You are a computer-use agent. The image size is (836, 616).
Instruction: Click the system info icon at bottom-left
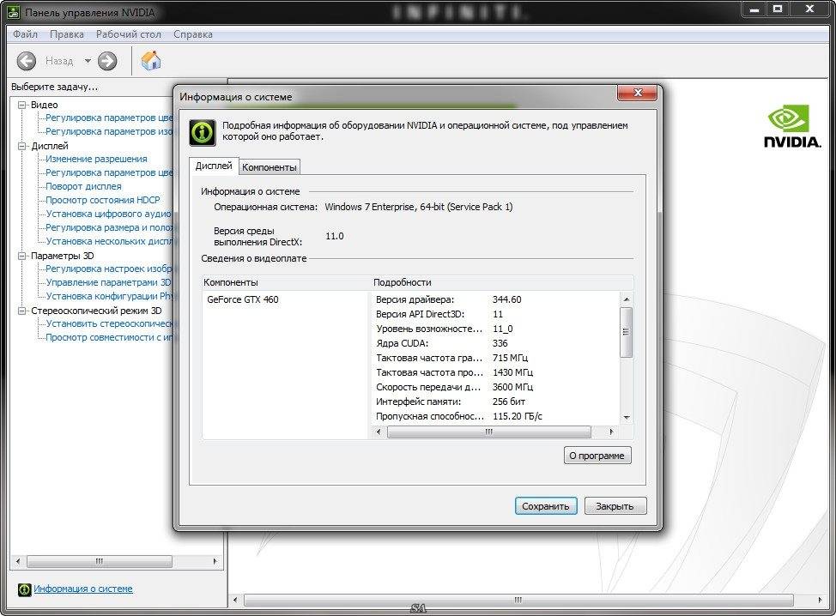coord(25,589)
